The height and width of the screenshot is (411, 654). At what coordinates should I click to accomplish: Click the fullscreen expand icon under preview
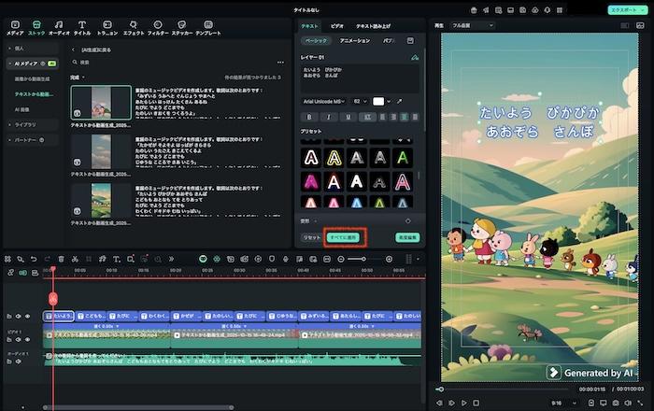click(x=640, y=404)
